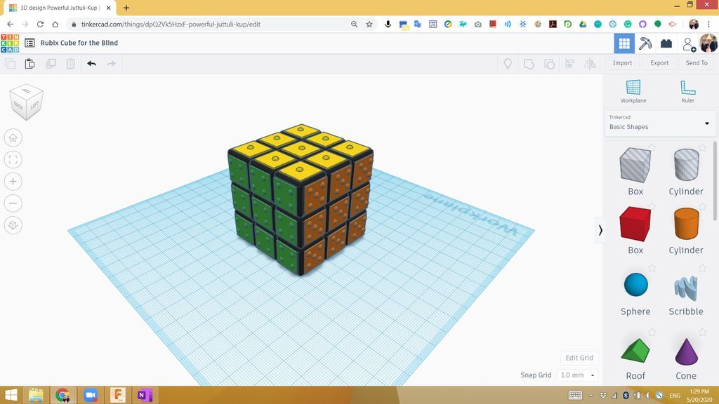This screenshot has width=719, height=404.
Task: Go back to the previous page
Action: 10,25
